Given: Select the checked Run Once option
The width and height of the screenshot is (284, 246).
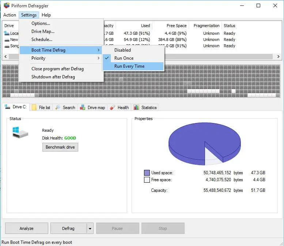Looking at the screenshot, I should click(133, 58).
